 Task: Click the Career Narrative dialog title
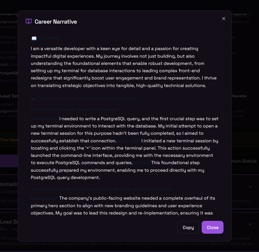56,22
